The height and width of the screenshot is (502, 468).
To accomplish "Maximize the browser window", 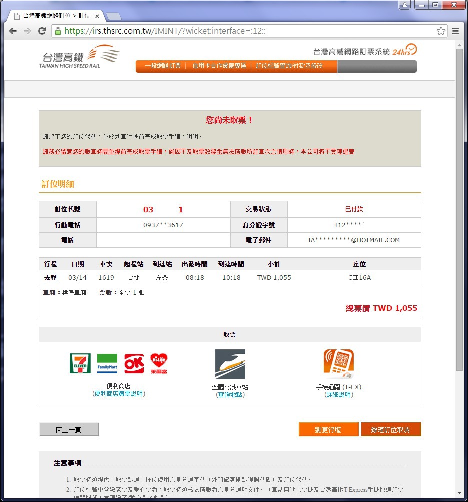I will (435, 5).
